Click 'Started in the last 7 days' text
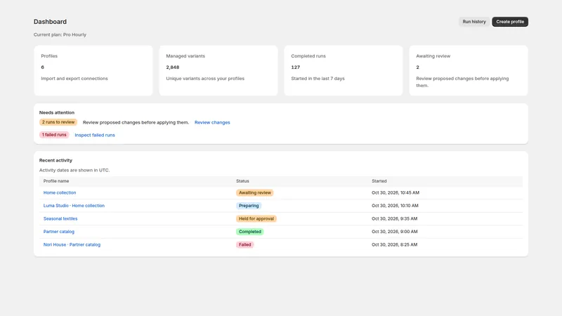Screen dimensions: 562x316 pos(318,79)
